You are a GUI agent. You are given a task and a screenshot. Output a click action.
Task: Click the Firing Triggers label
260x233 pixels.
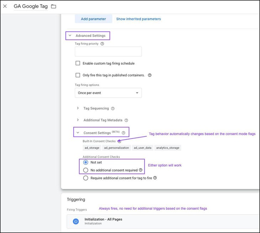(77, 210)
